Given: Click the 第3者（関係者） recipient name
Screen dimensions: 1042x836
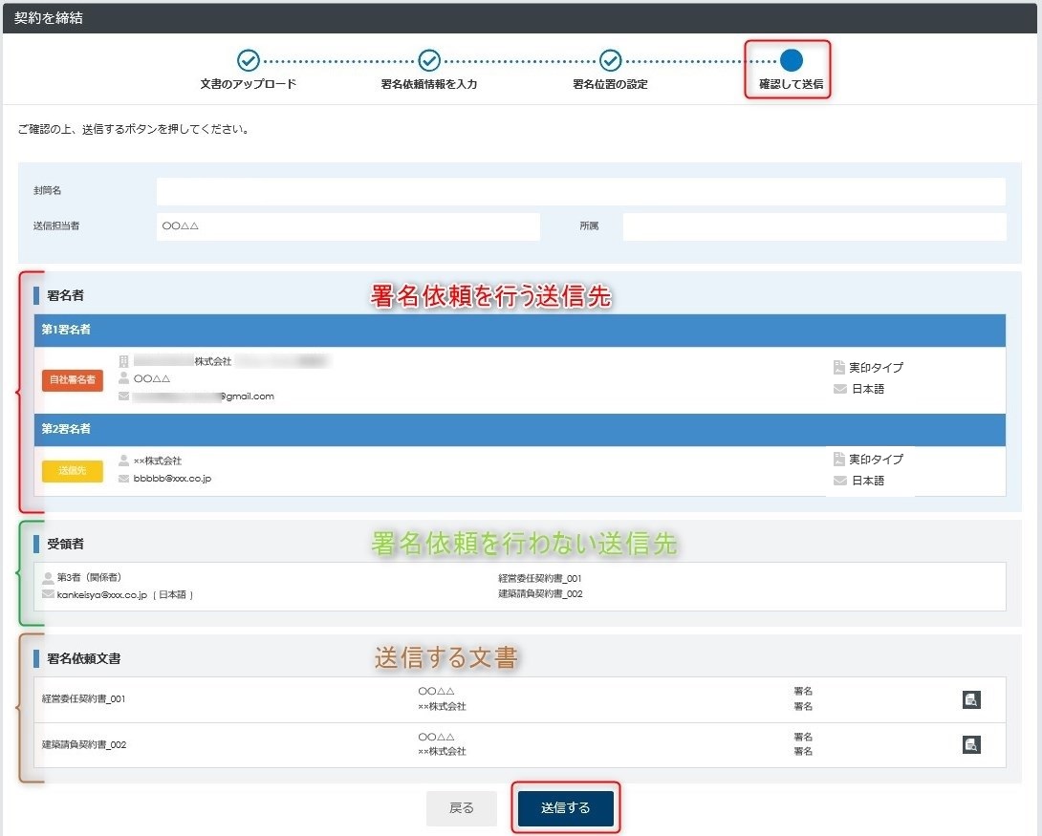Looking at the screenshot, I should tap(89, 578).
